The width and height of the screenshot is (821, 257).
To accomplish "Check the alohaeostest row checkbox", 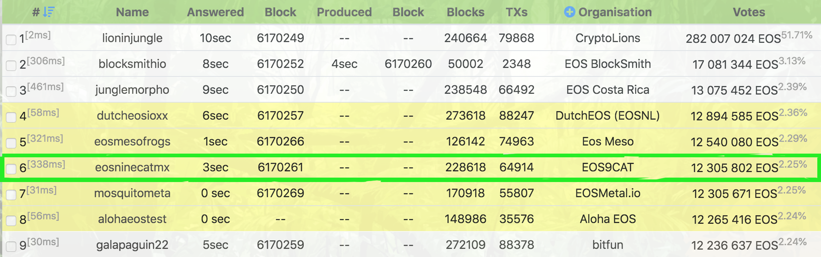I will coord(11,220).
